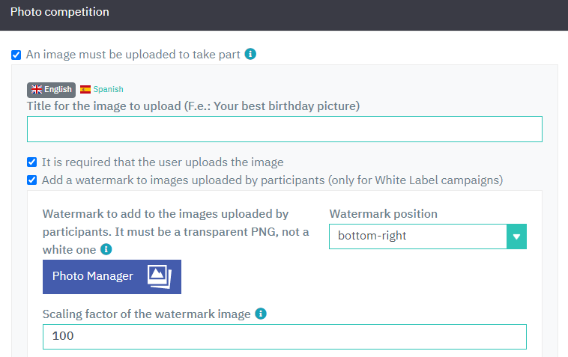Screen dimensions: 568x357
Task: Click the pictures icon on Photo Manager
Action: (160, 277)
